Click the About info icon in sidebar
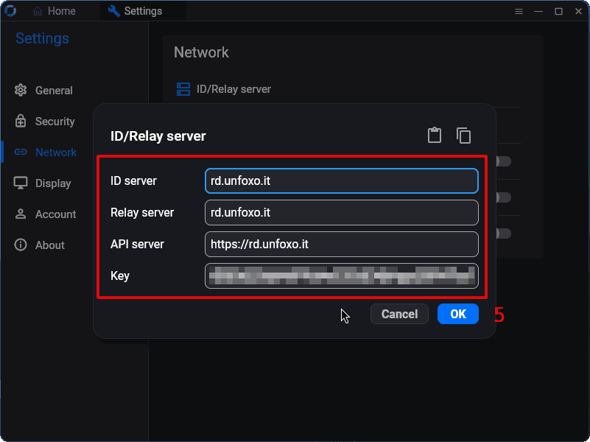The width and height of the screenshot is (590, 442). coord(21,245)
